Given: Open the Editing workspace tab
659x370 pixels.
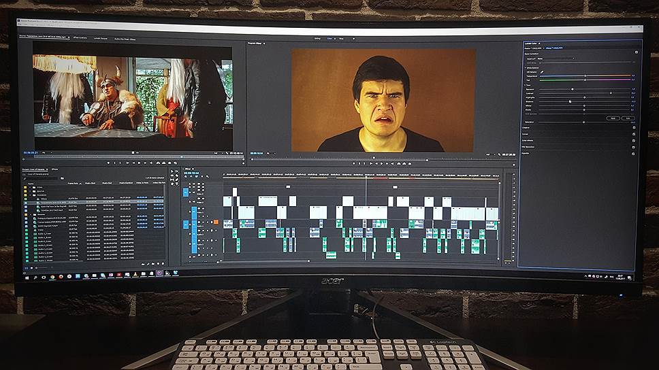Looking at the screenshot, I should pos(317,39).
